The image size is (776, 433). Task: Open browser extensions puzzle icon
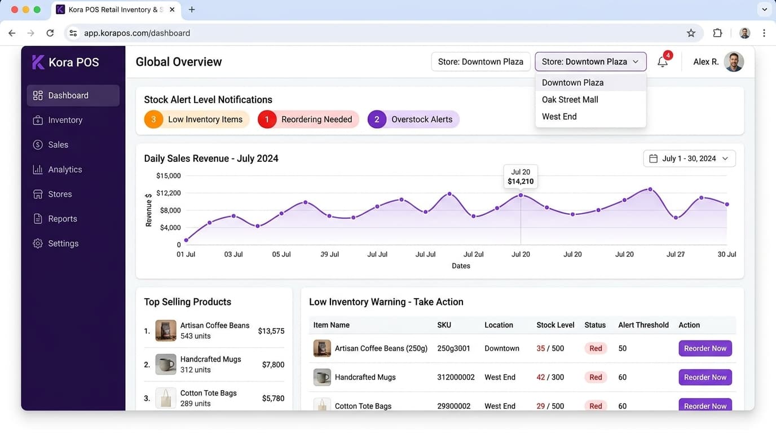[x=717, y=33]
